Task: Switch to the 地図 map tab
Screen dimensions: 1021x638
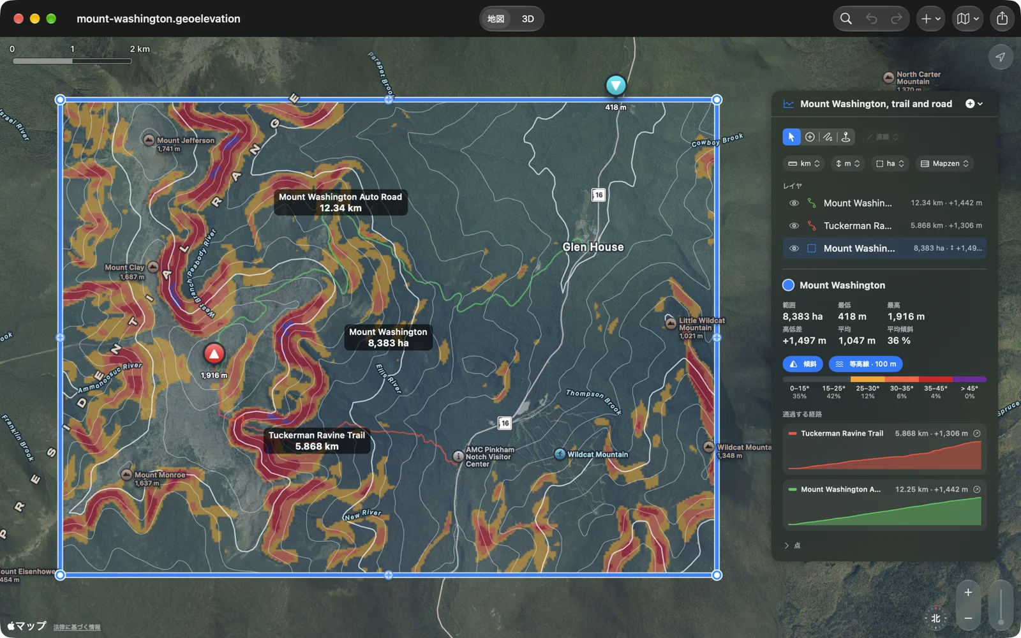Action: click(x=496, y=19)
